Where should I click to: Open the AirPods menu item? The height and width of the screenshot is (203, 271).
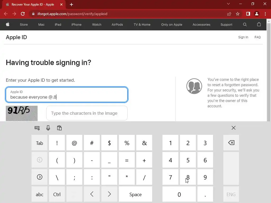coord(117,25)
